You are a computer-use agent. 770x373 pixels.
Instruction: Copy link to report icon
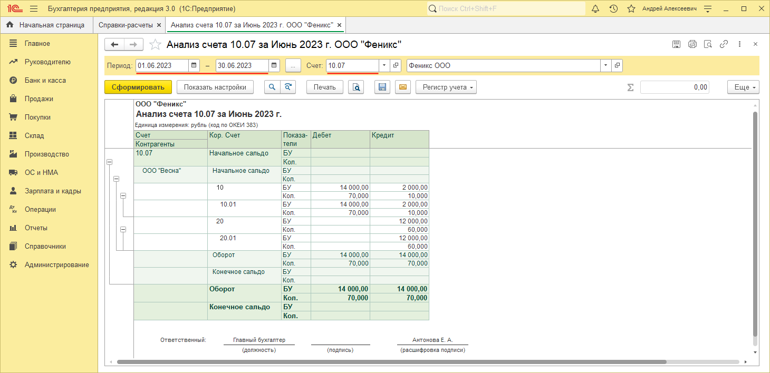pyautogui.click(x=724, y=44)
